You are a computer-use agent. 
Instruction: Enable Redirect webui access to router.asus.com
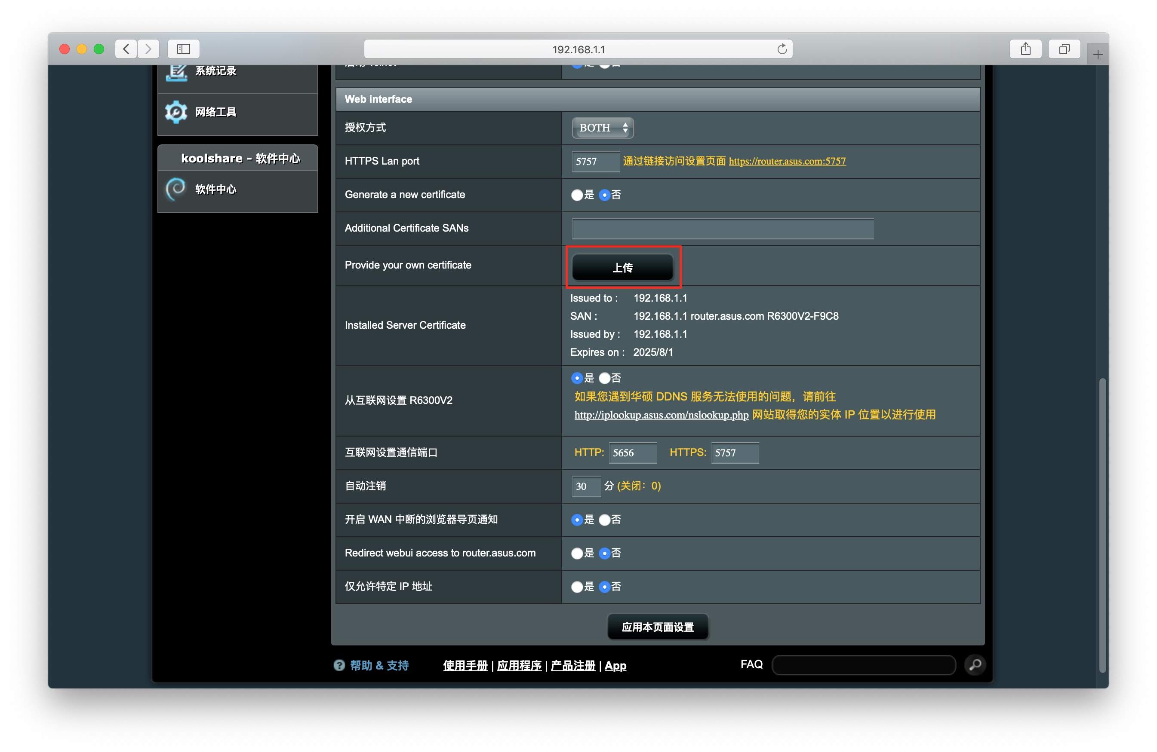[x=577, y=554]
